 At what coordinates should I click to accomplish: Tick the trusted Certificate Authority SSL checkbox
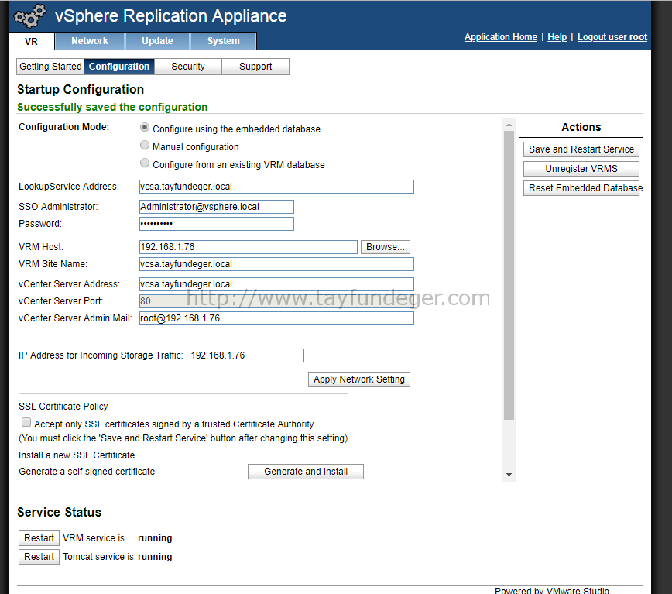[26, 423]
